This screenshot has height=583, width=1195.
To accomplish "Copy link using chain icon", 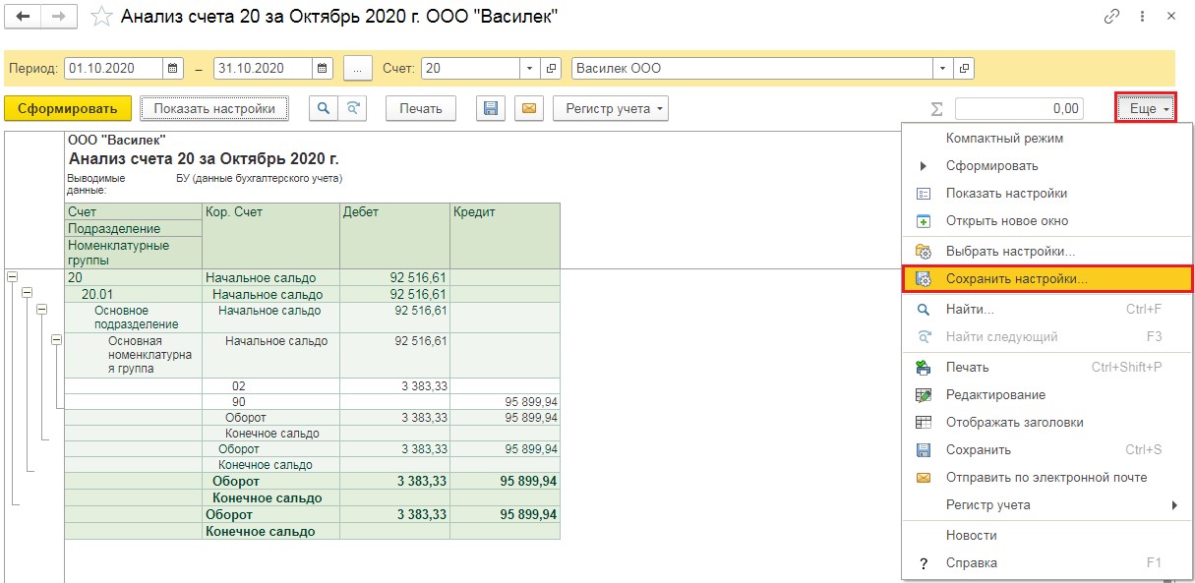I will click(x=1112, y=17).
